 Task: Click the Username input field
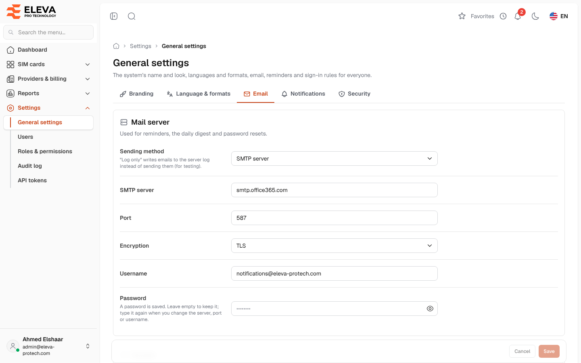click(334, 273)
